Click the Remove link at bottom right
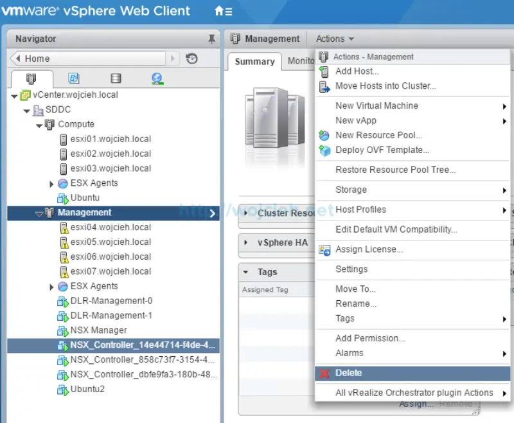Viewport: 514px width, 423px height. click(x=457, y=404)
